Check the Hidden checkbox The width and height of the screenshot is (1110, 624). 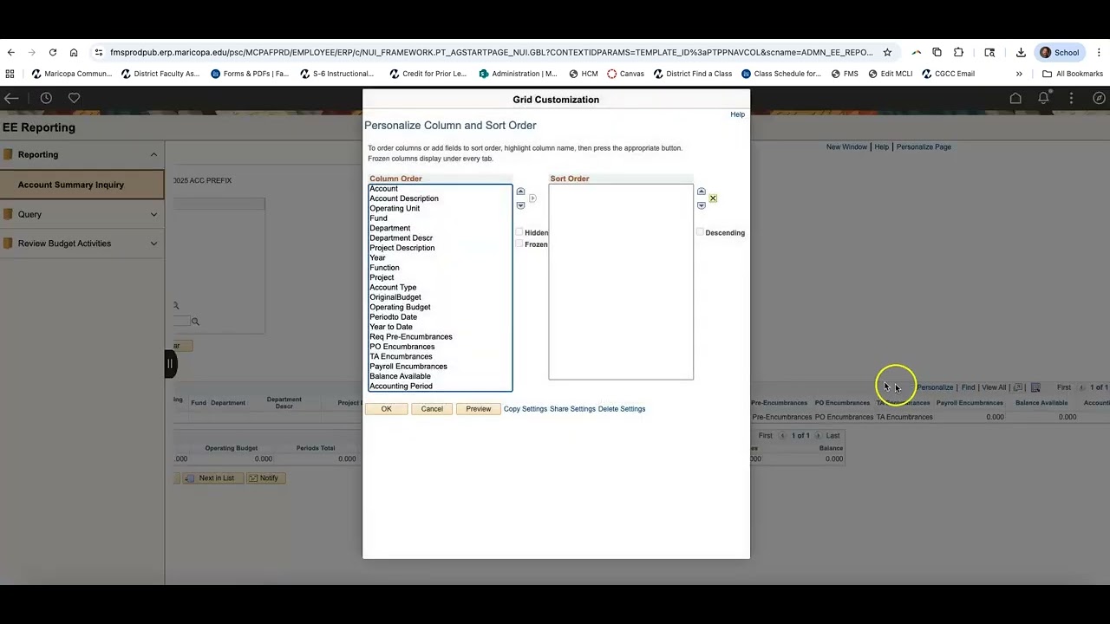coord(519,232)
